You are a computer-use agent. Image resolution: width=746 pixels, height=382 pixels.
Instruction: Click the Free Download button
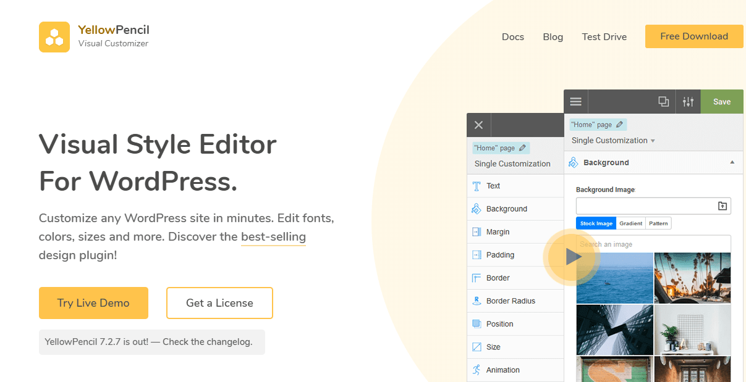coord(694,36)
